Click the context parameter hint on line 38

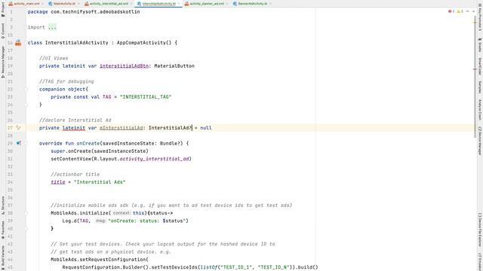click(x=122, y=213)
